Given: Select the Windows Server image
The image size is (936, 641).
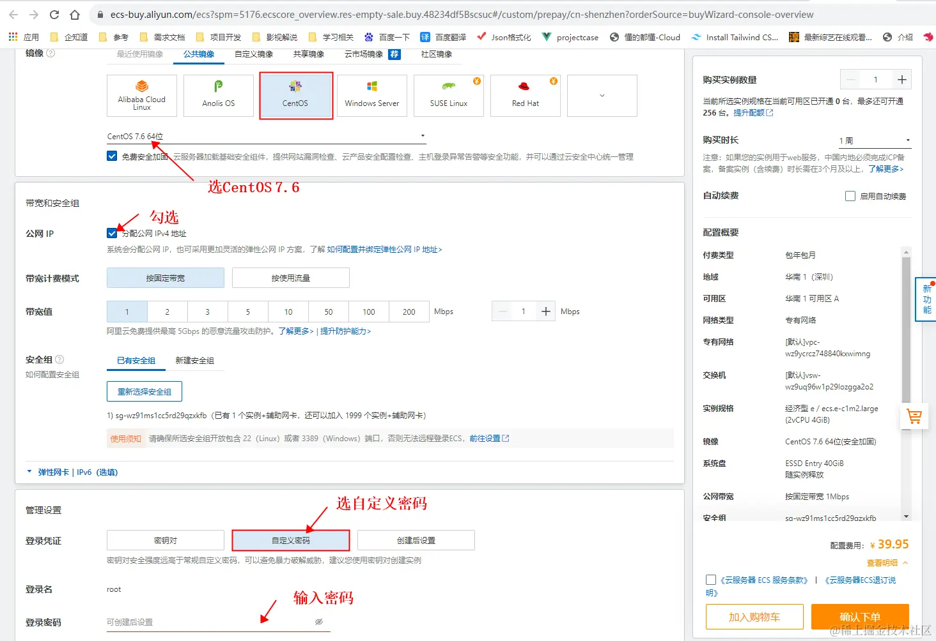Looking at the screenshot, I should pos(372,96).
